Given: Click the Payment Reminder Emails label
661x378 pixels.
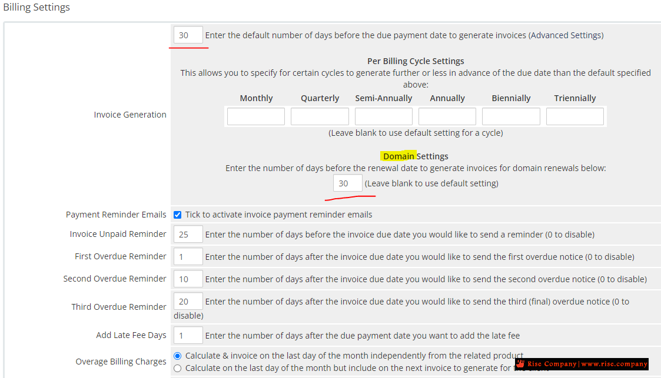Looking at the screenshot, I should tap(116, 215).
